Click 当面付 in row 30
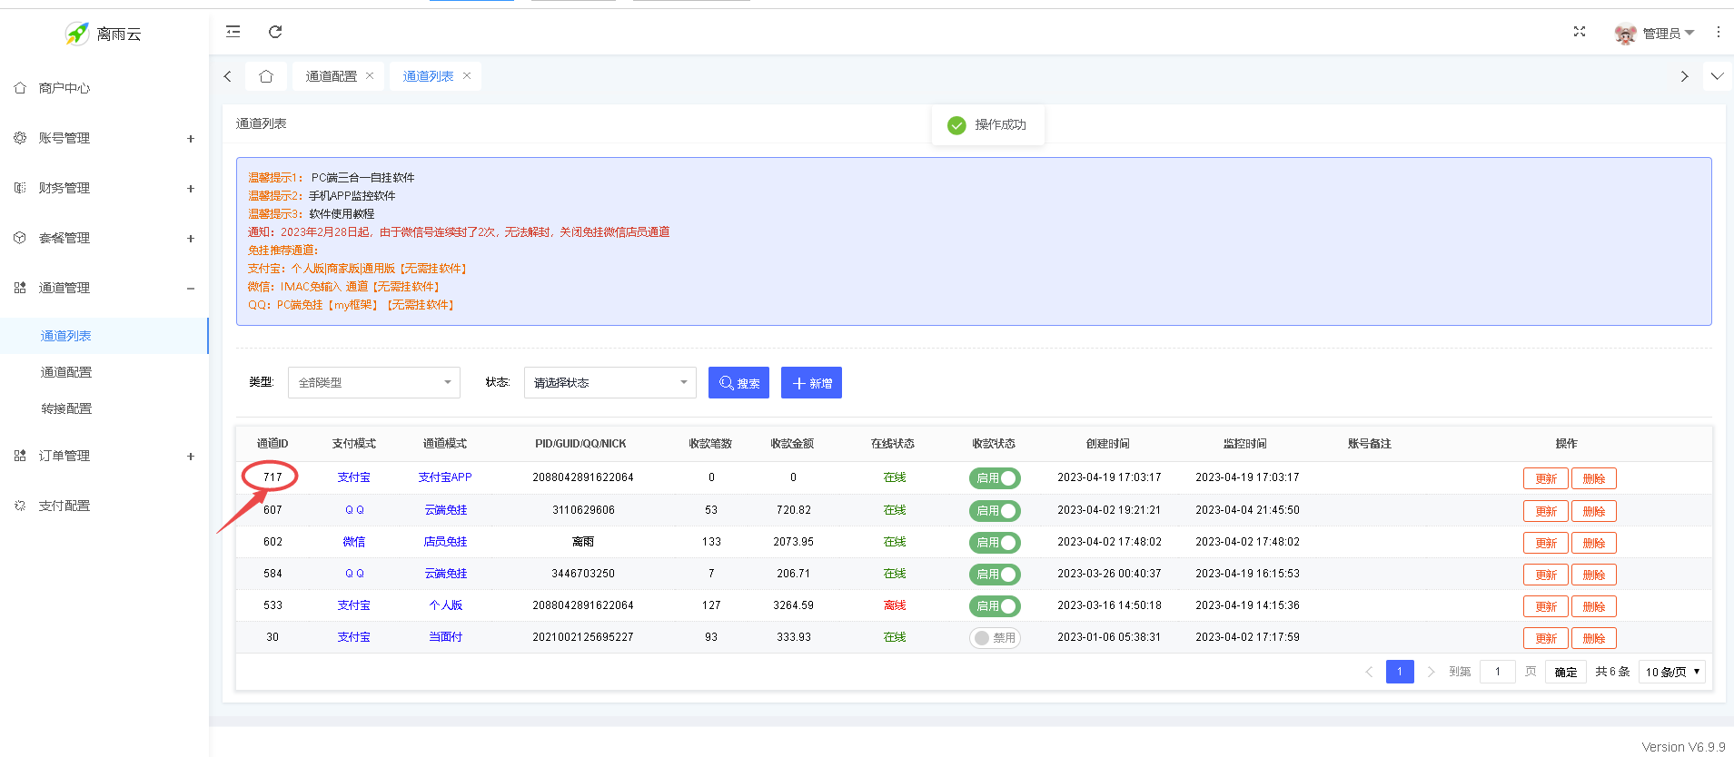The height and width of the screenshot is (757, 1734). coord(446,637)
